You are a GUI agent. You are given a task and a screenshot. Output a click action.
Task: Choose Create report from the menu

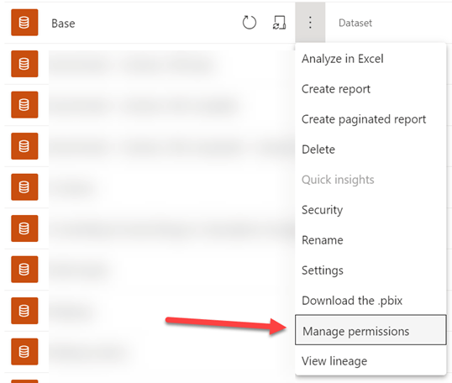[336, 89]
